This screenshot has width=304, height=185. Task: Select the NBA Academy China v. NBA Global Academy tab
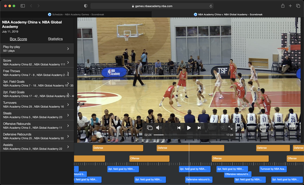click(228, 14)
